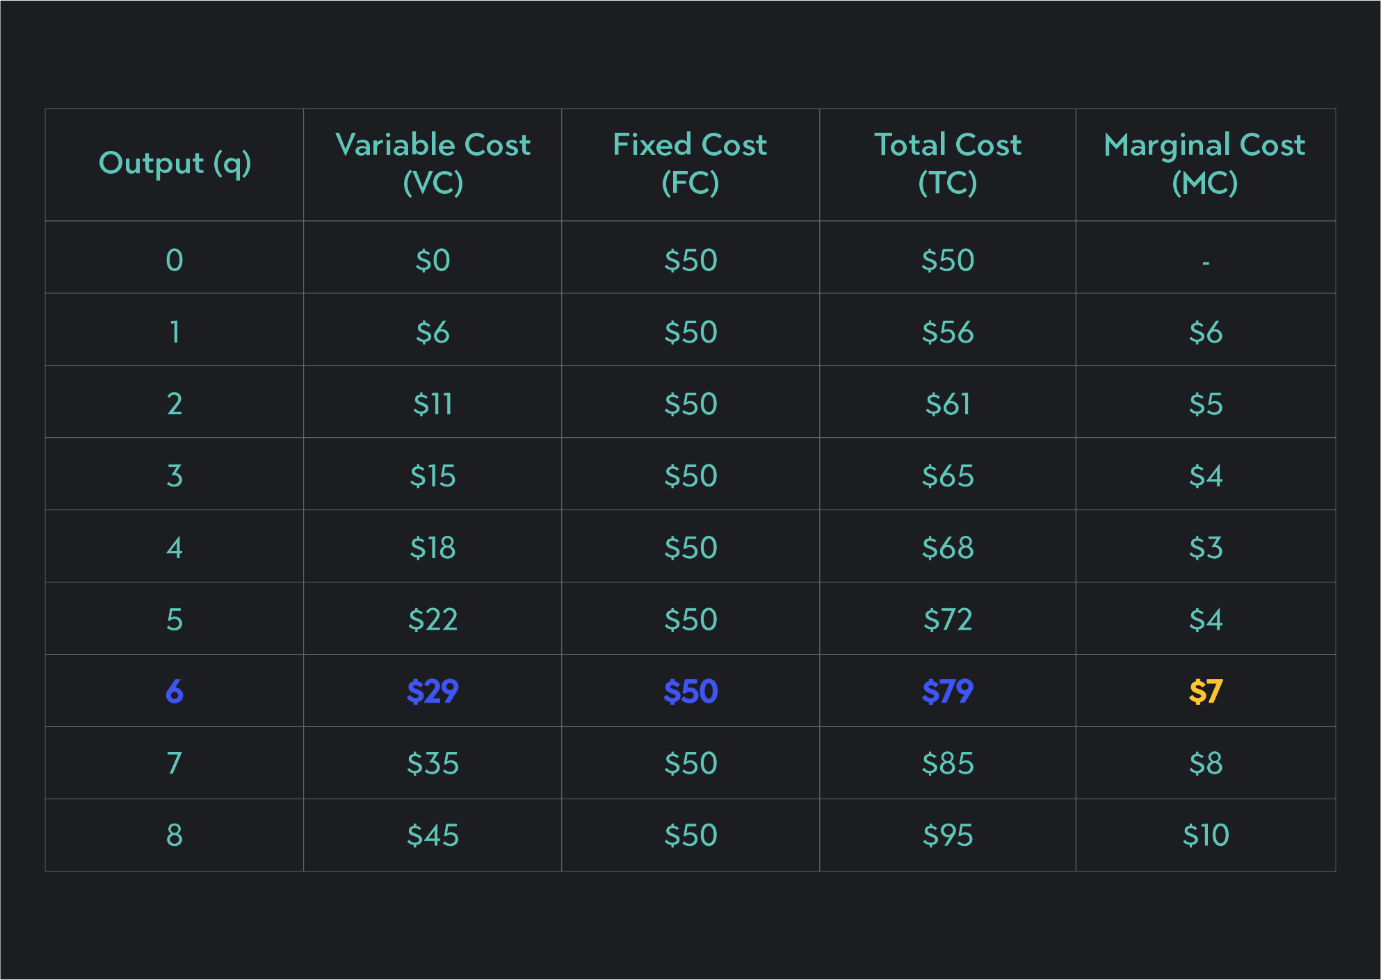The height and width of the screenshot is (980, 1381).
Task: Select the $95 total cost cell
Action: coord(948,835)
